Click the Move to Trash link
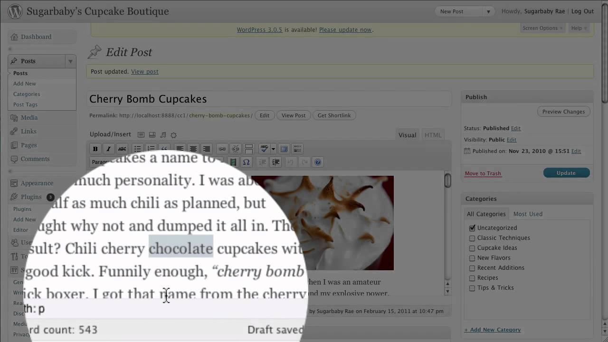 [483, 173]
